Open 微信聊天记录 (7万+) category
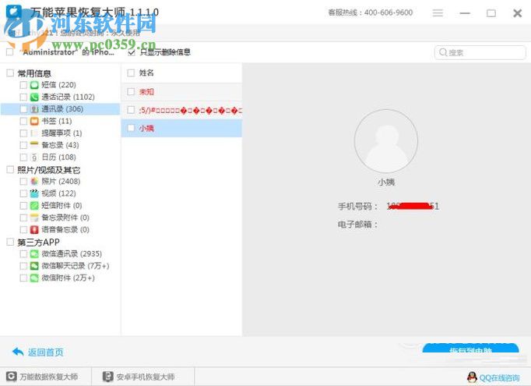Viewport: 531px width, 386px height. [x=76, y=266]
